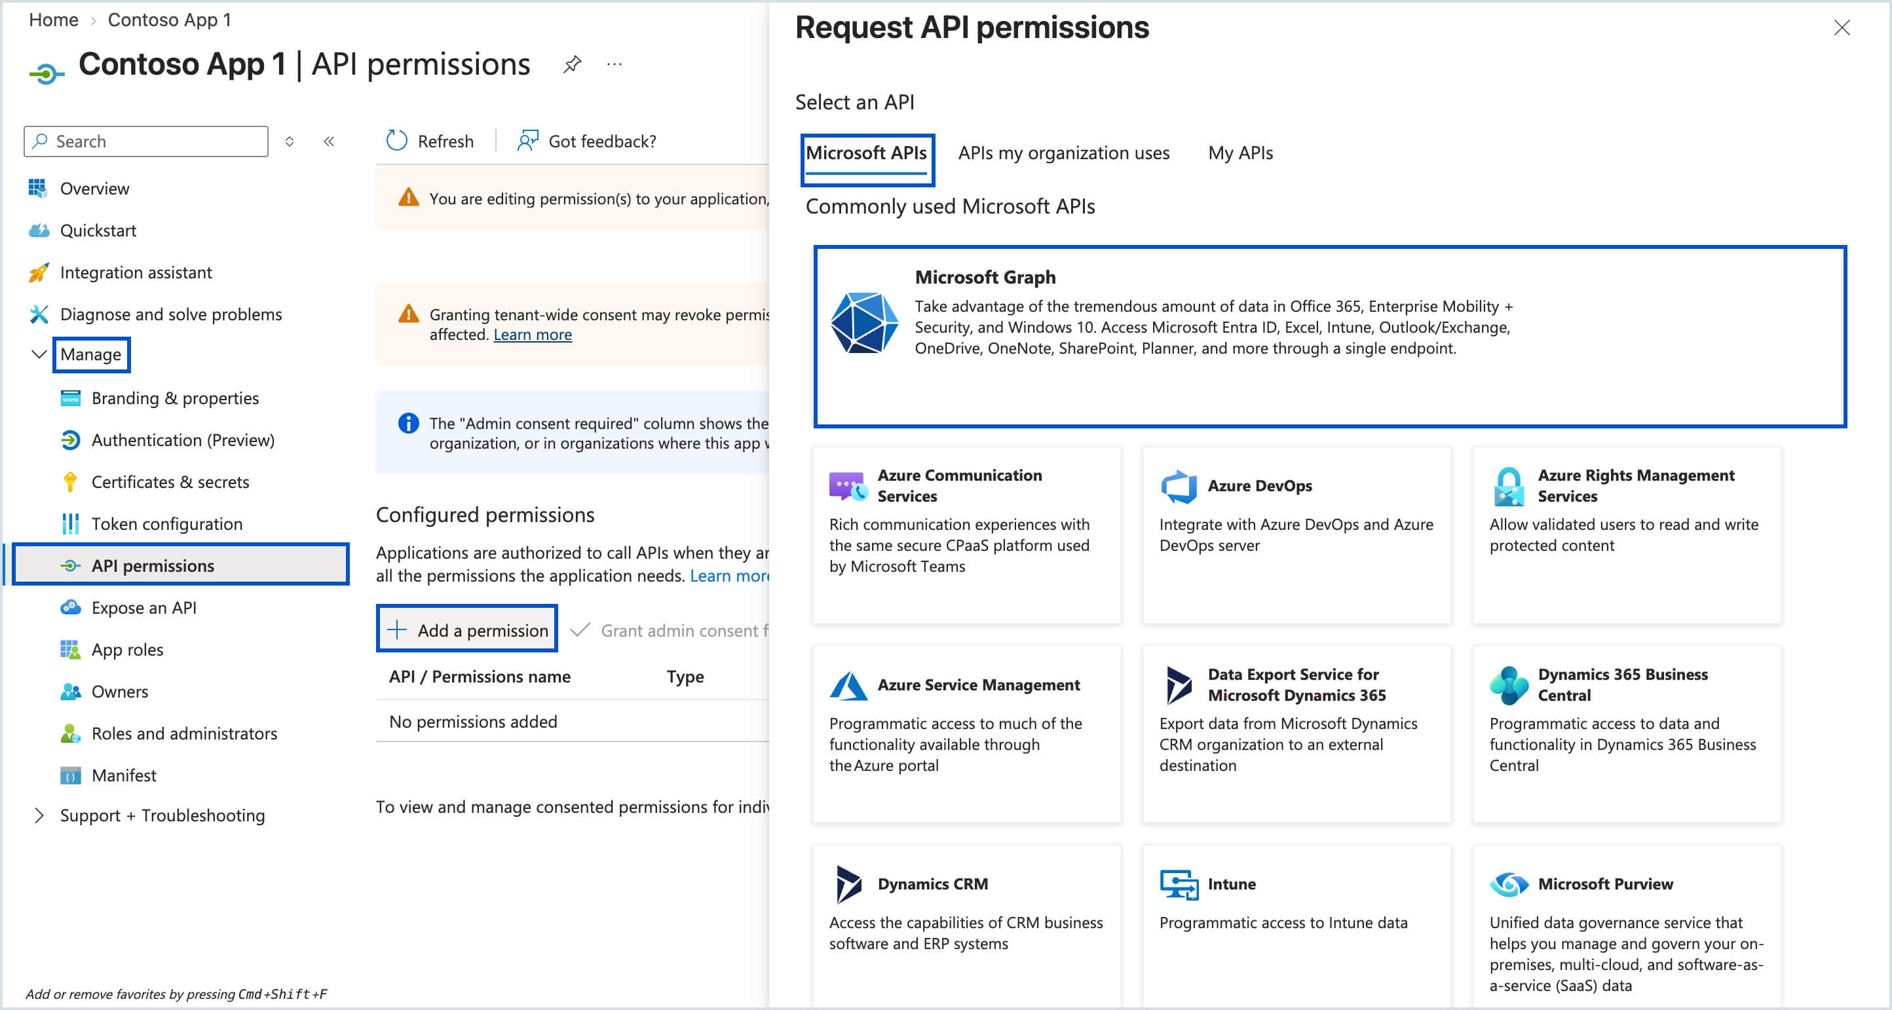This screenshot has width=1892, height=1010.
Task: Collapse the sidebar with double chevron
Action: click(x=329, y=141)
